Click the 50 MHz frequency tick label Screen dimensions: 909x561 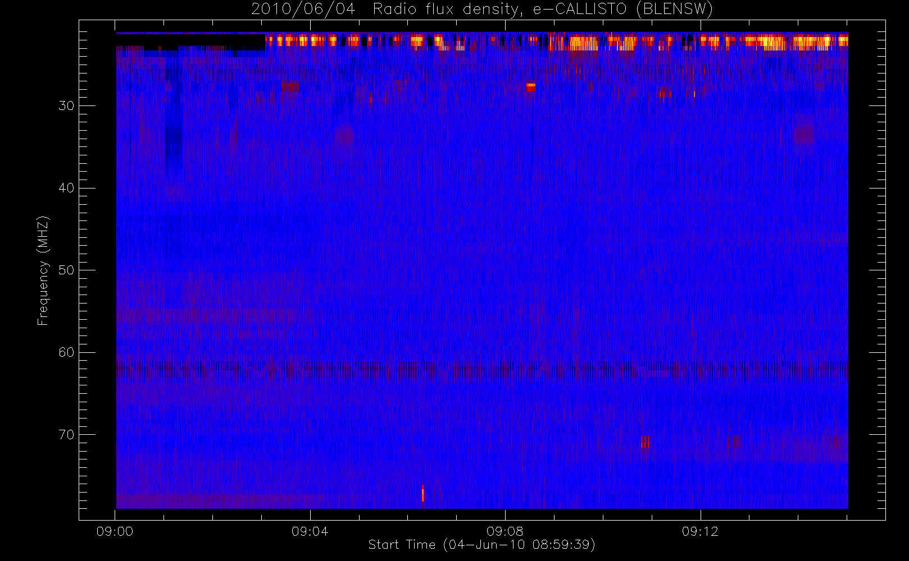pos(66,270)
